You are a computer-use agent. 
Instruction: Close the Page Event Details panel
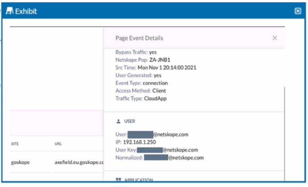coord(275,38)
